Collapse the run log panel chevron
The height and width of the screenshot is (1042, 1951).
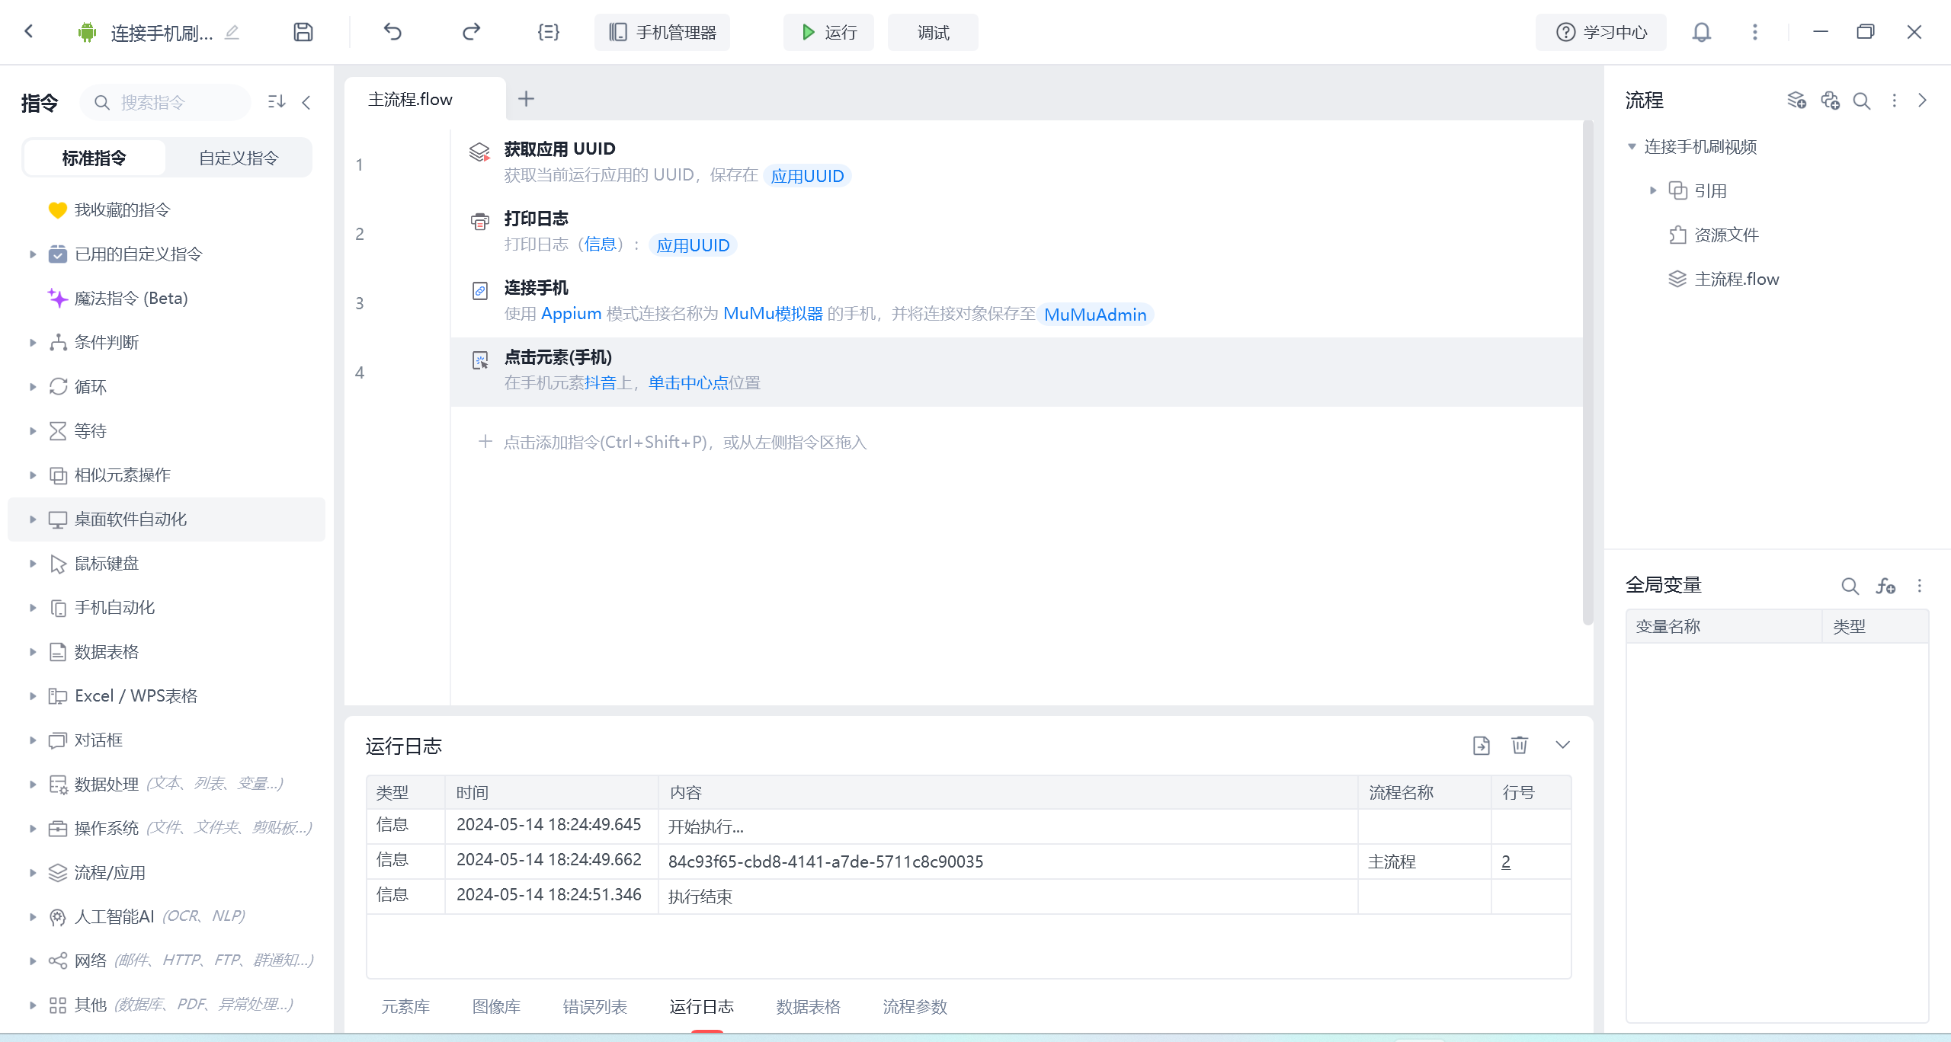1562,745
